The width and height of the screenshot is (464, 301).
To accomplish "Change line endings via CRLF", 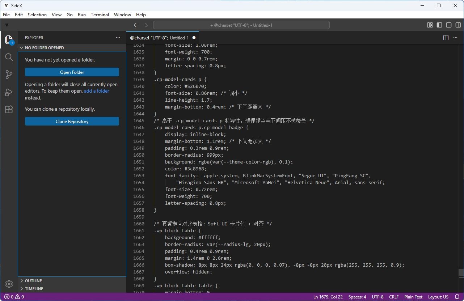I will tap(394, 297).
